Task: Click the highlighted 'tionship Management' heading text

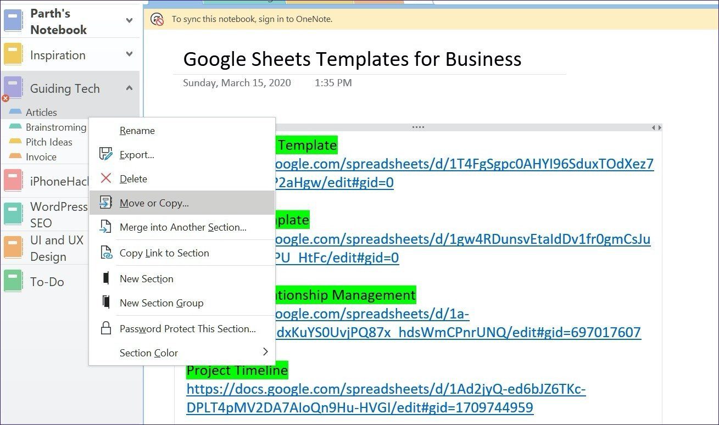Action: [x=345, y=295]
